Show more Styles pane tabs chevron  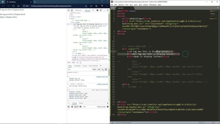(101, 66)
